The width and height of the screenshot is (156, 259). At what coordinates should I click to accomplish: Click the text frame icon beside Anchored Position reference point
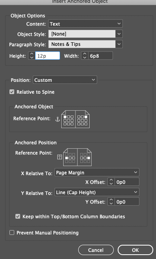pos(60,157)
